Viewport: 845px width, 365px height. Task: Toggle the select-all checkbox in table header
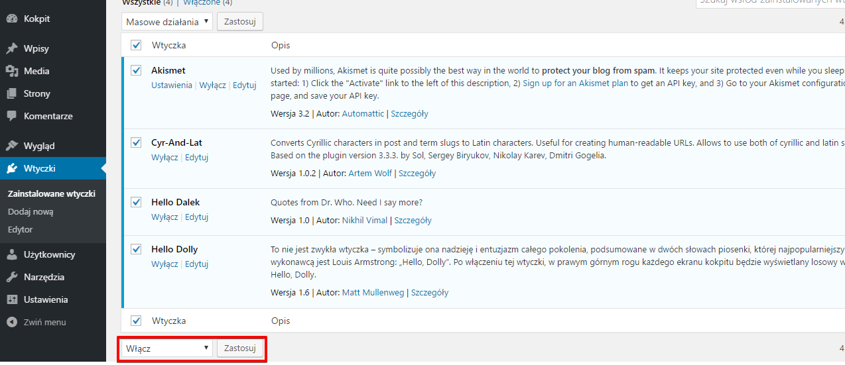(136, 46)
